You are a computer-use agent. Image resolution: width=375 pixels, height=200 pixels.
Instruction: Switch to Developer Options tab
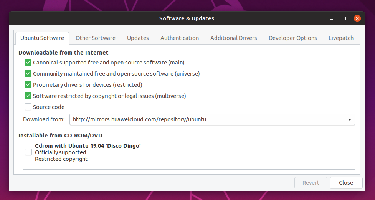[292, 38]
